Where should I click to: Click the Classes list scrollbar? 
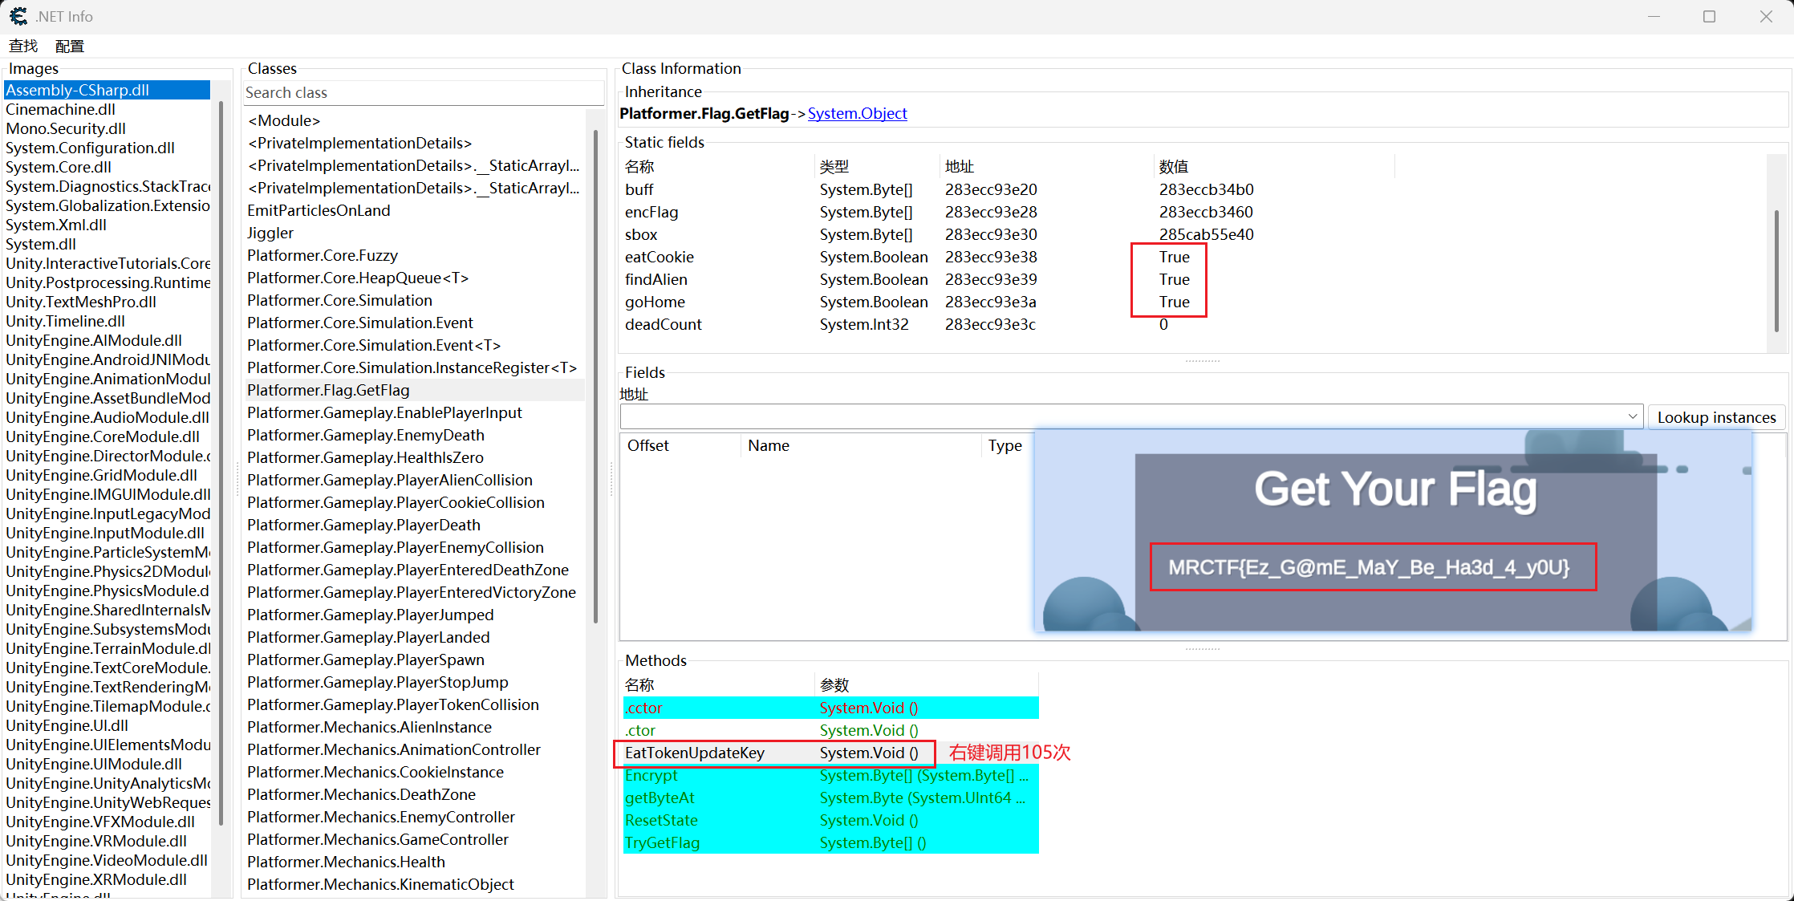pos(595,377)
